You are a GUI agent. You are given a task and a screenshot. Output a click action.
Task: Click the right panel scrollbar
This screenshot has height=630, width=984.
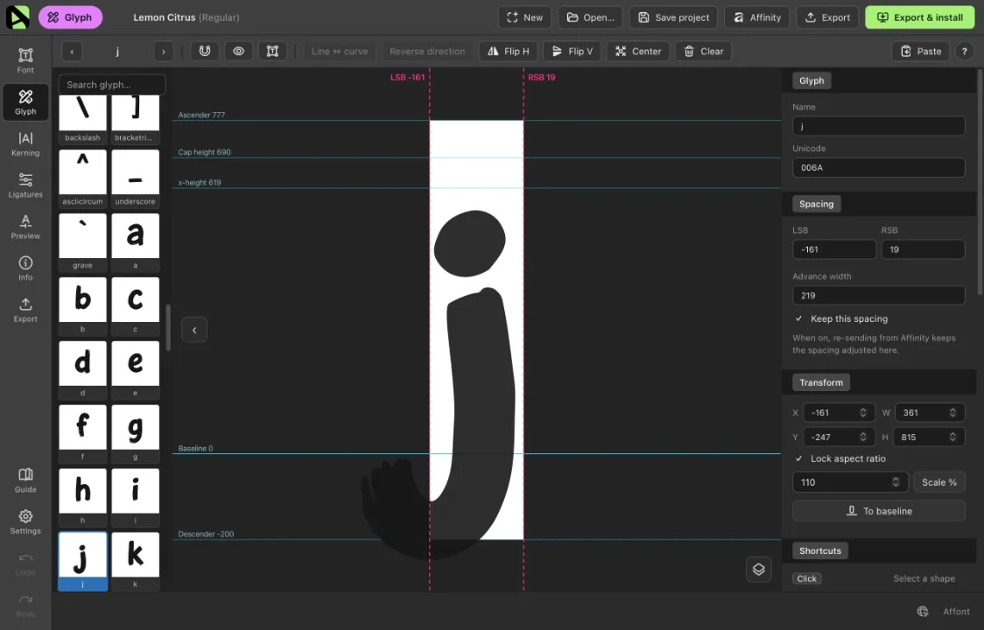[980, 182]
